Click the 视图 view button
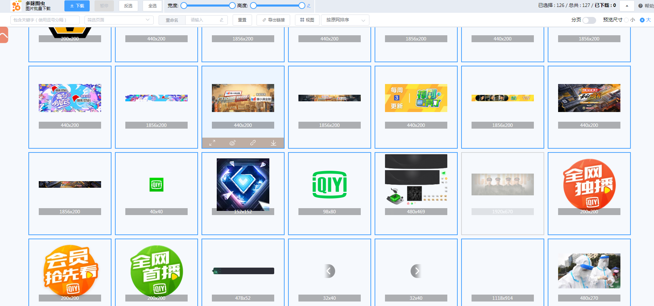The image size is (654, 306). 307,20
